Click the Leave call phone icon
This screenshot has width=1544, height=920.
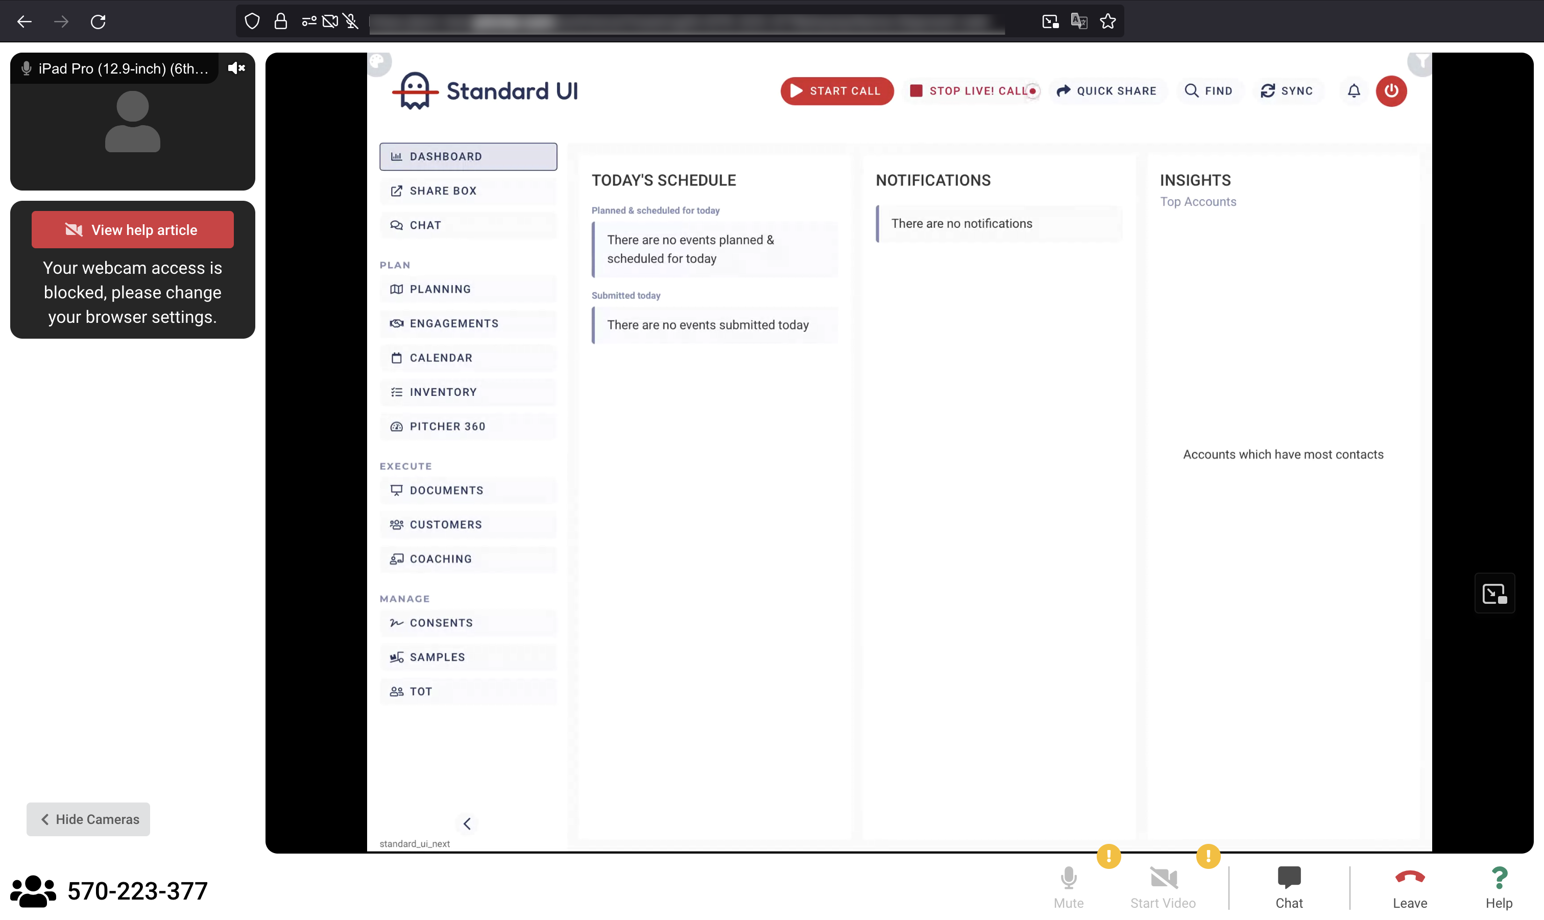[1410, 878]
